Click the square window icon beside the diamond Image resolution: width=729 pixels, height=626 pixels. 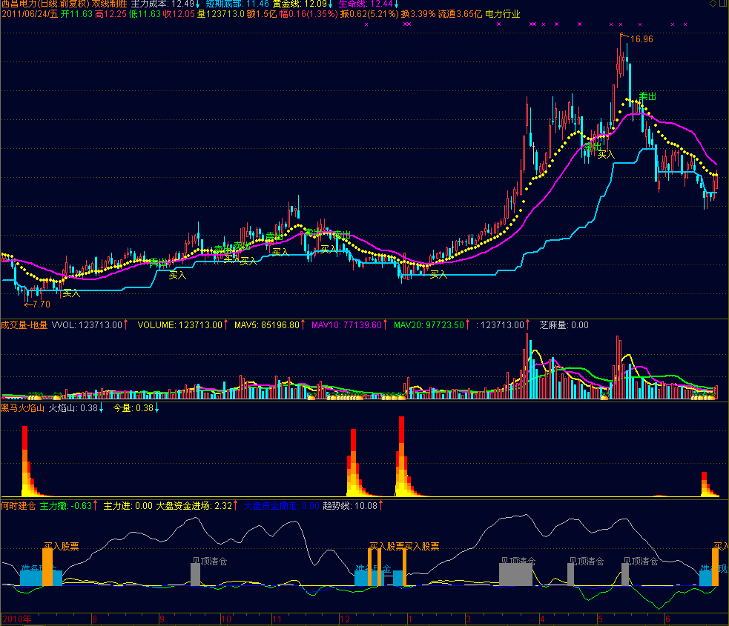[724, 3]
